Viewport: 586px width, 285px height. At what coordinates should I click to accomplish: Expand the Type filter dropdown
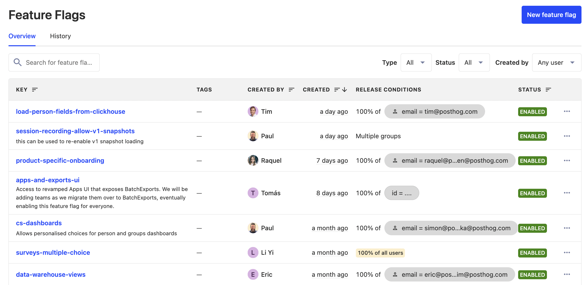coord(416,62)
